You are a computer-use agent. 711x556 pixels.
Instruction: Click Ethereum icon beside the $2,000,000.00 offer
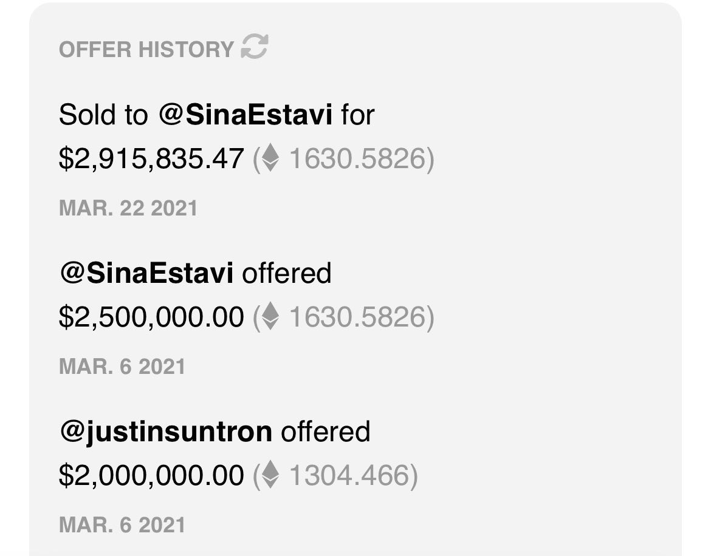pos(270,475)
